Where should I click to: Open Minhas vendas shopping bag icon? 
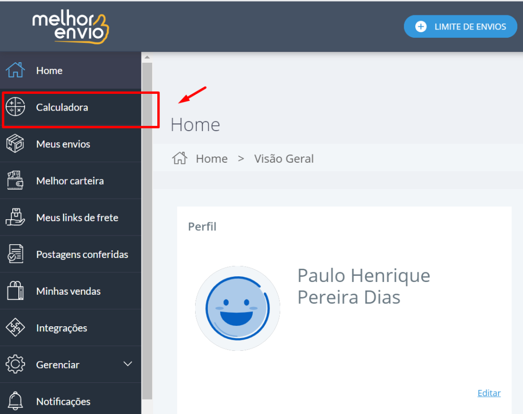tap(16, 291)
